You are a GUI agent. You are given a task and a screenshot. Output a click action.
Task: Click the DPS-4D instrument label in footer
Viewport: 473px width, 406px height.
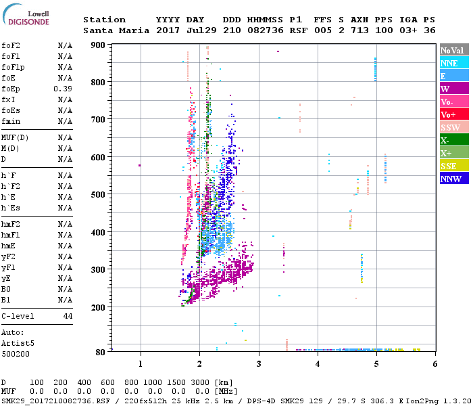(262, 401)
